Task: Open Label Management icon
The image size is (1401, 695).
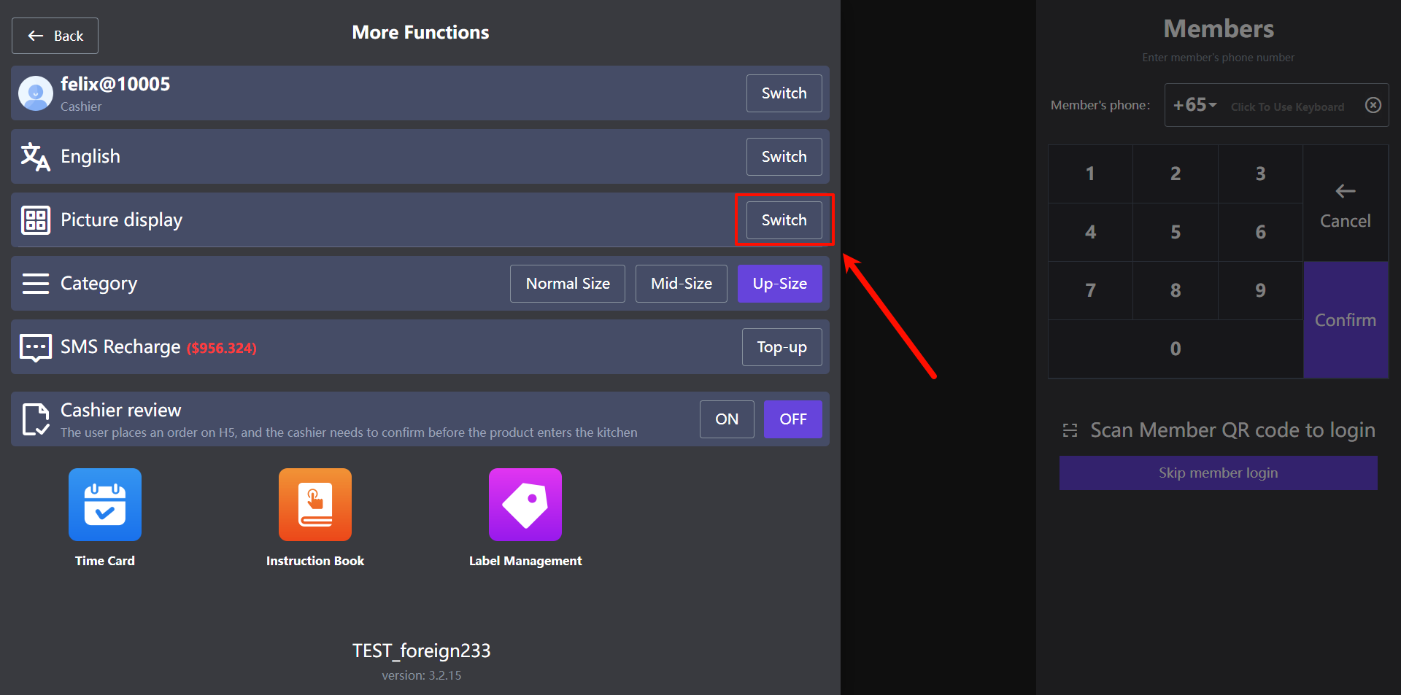Action: pos(525,505)
